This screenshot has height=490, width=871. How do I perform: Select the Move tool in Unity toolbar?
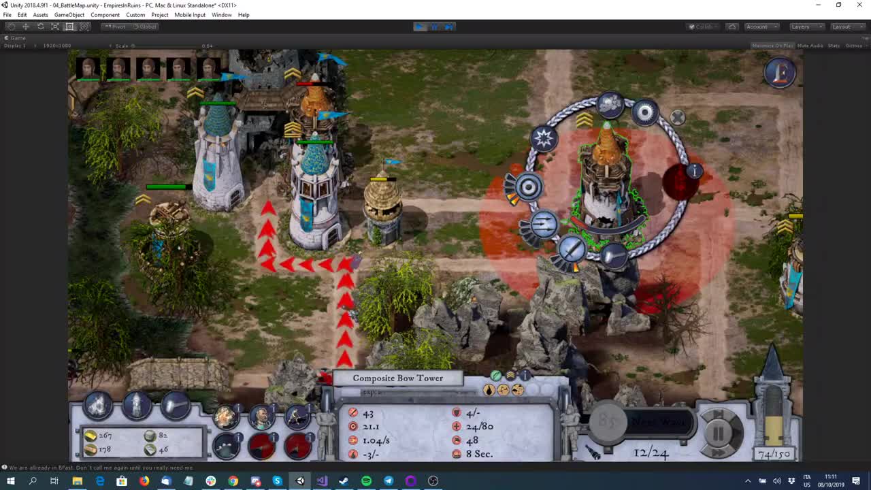(x=26, y=27)
